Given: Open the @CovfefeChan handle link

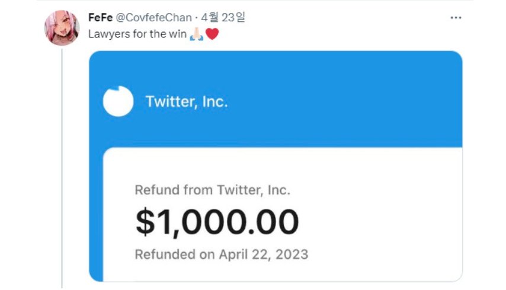Looking at the screenshot, I should 153,17.
